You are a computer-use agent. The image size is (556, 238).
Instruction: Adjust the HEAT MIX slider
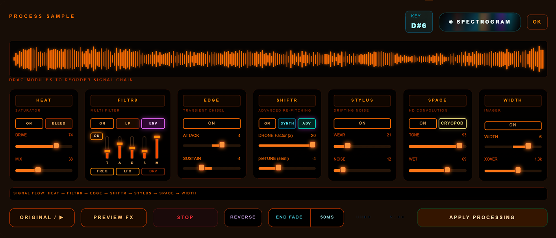[44, 170]
